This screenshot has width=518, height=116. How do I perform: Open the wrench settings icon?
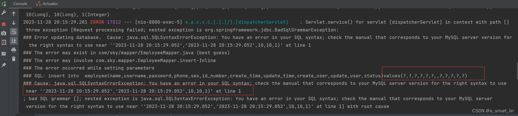pos(4,13)
